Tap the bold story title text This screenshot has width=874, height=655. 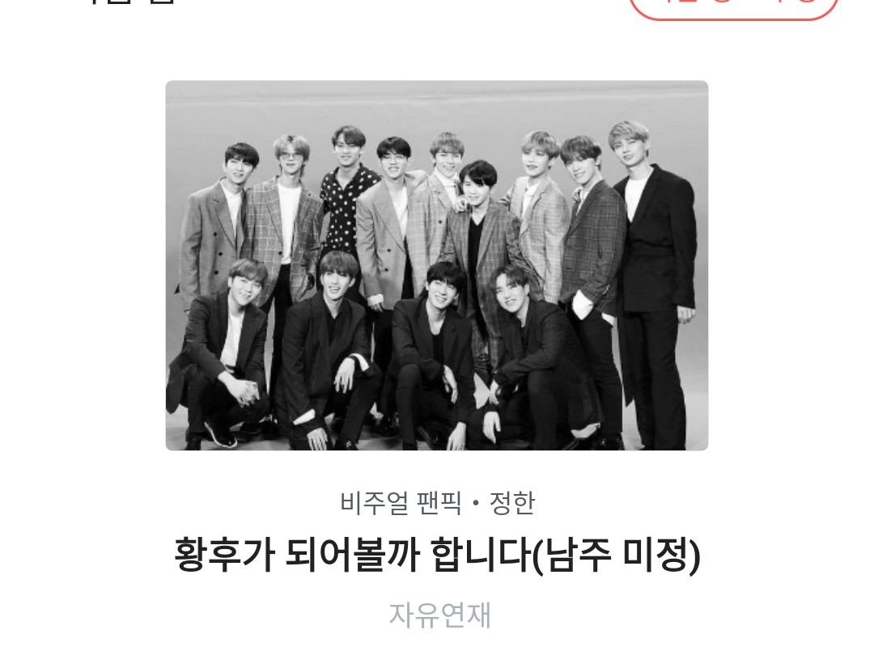coord(437,556)
